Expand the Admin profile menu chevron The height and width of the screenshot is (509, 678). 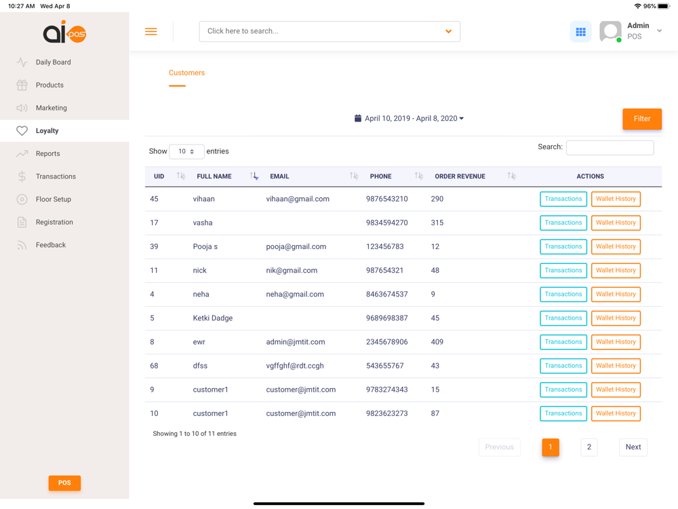(659, 31)
